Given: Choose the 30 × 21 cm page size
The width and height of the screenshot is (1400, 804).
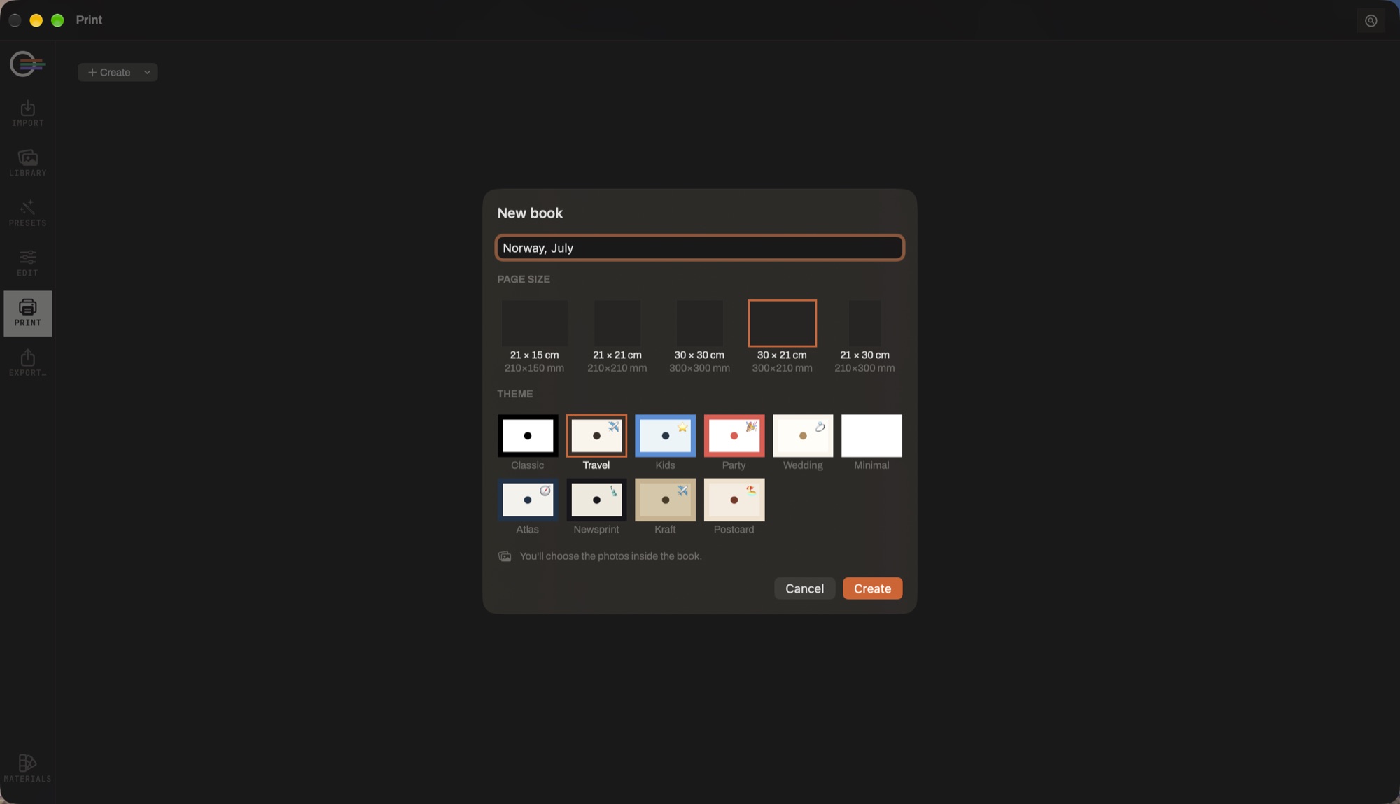Looking at the screenshot, I should (x=782, y=337).
